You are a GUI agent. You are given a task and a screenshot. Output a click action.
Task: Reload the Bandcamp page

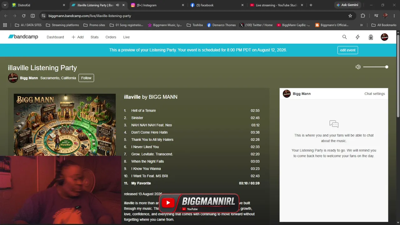pos(24,16)
